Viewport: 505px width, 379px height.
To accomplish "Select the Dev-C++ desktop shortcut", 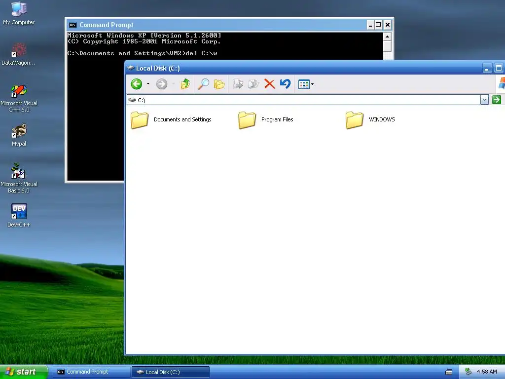I will pos(19,215).
